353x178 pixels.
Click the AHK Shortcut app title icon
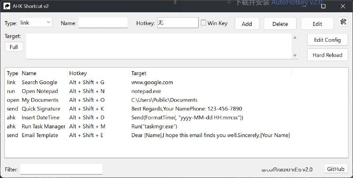tap(8, 6)
